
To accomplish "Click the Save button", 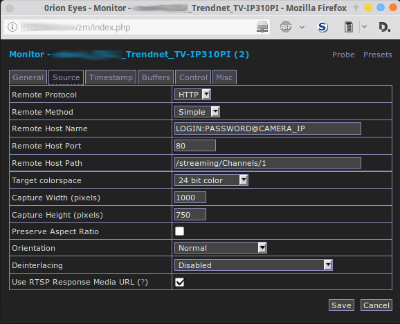I will click(341, 305).
